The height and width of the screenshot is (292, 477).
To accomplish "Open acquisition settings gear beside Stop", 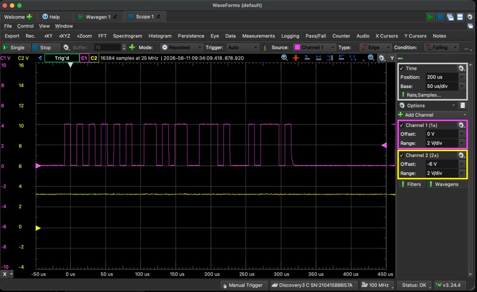I will (66, 47).
